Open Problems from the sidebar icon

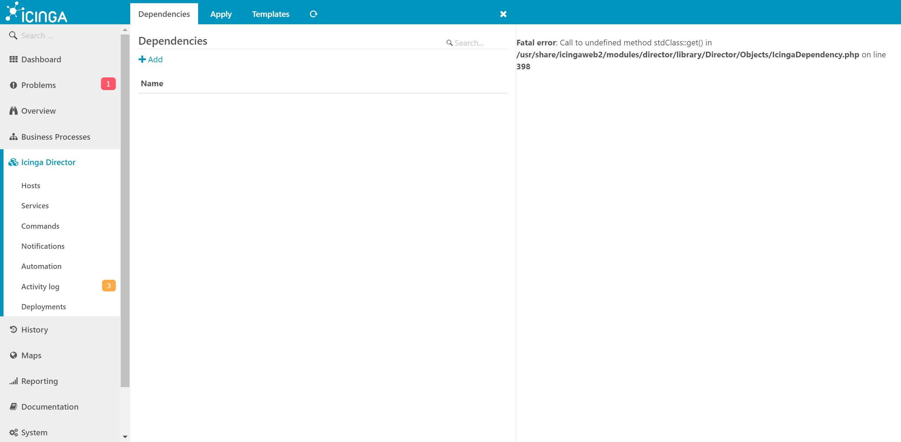point(13,85)
